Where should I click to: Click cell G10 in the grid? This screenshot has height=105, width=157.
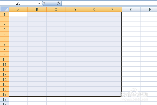131,59
